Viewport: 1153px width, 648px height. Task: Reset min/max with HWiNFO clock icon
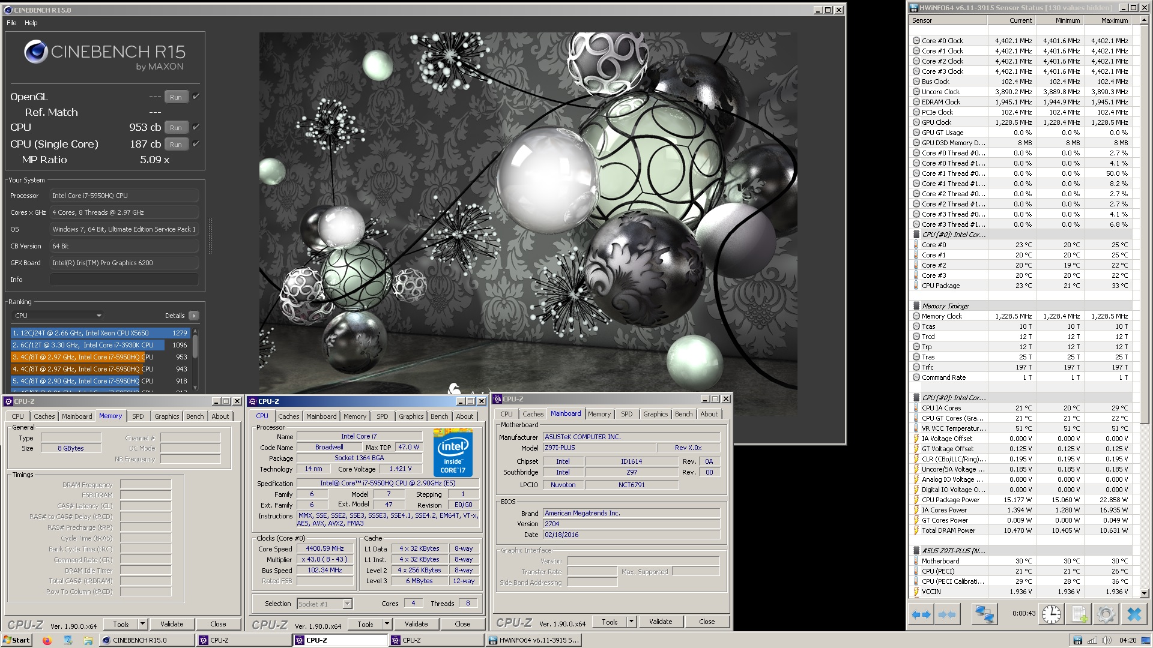click(x=1051, y=614)
